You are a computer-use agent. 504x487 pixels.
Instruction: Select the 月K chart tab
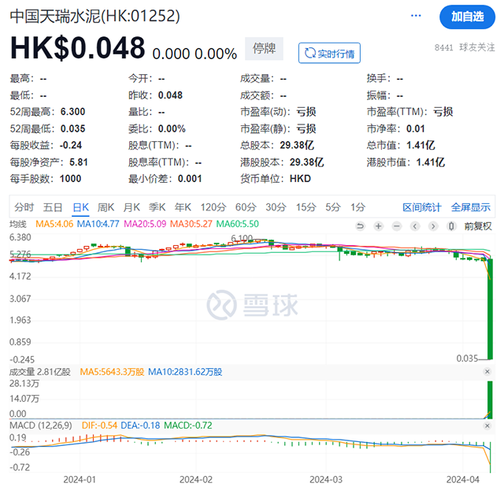point(132,207)
